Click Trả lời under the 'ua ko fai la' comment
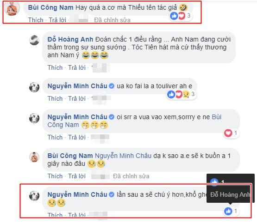The height and width of the screenshot is (224, 257). [77, 98]
